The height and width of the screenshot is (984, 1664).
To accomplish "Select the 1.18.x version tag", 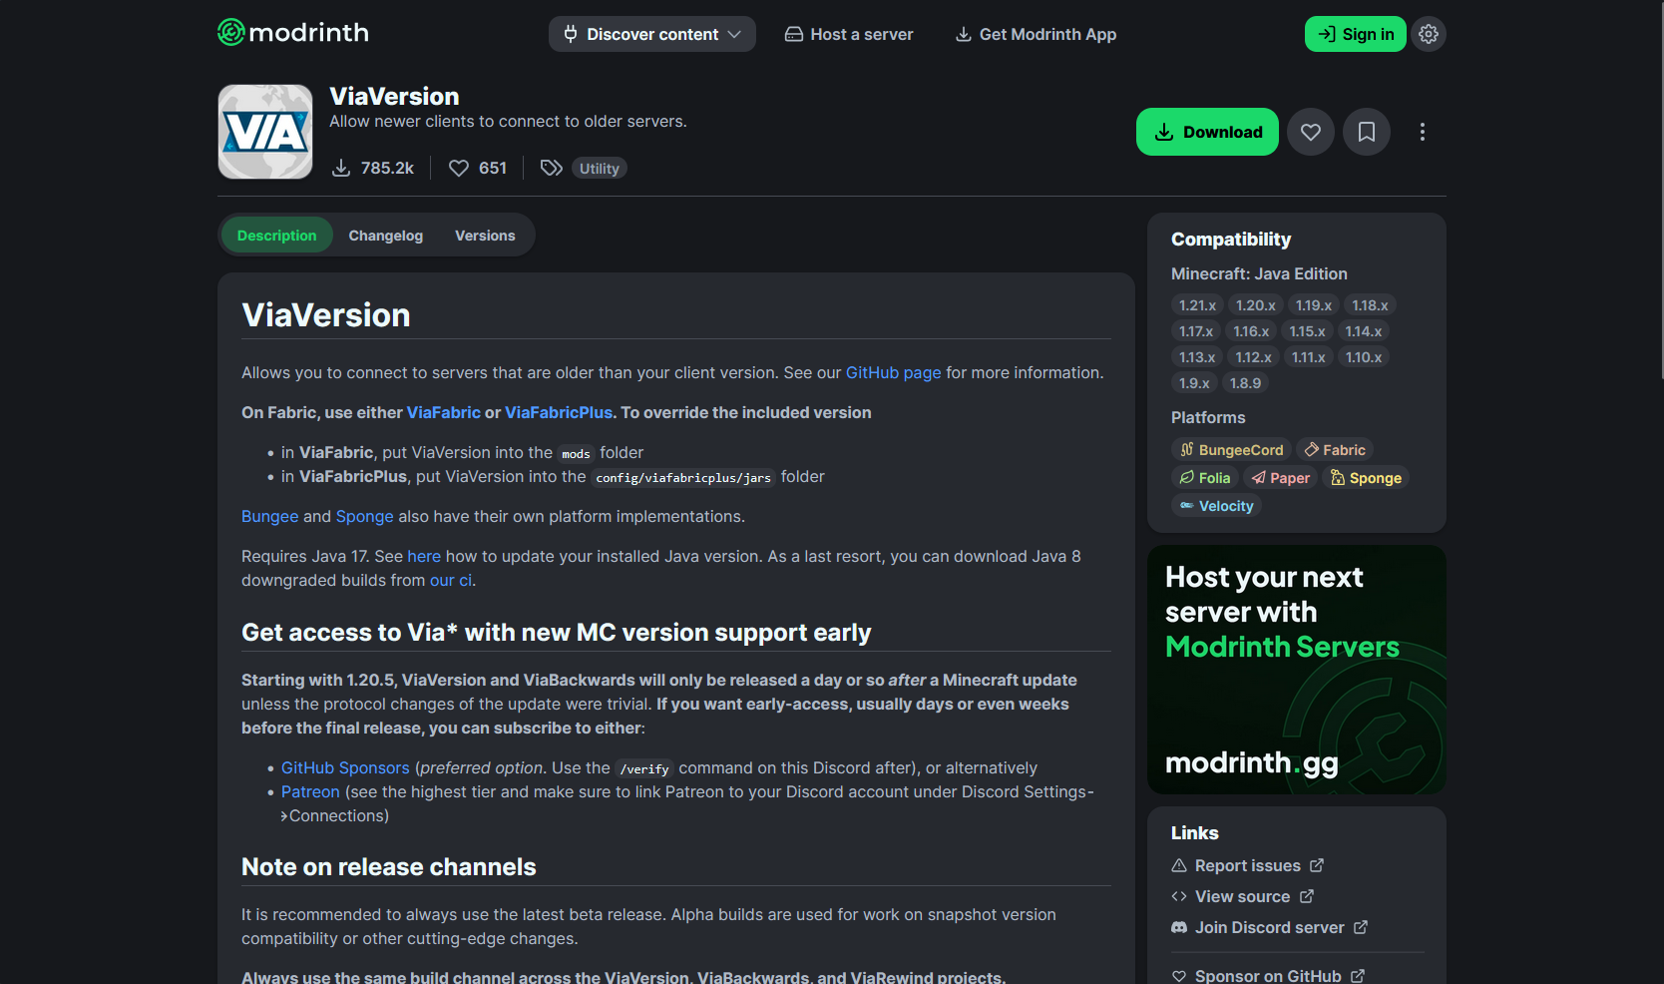I will [x=1370, y=305].
